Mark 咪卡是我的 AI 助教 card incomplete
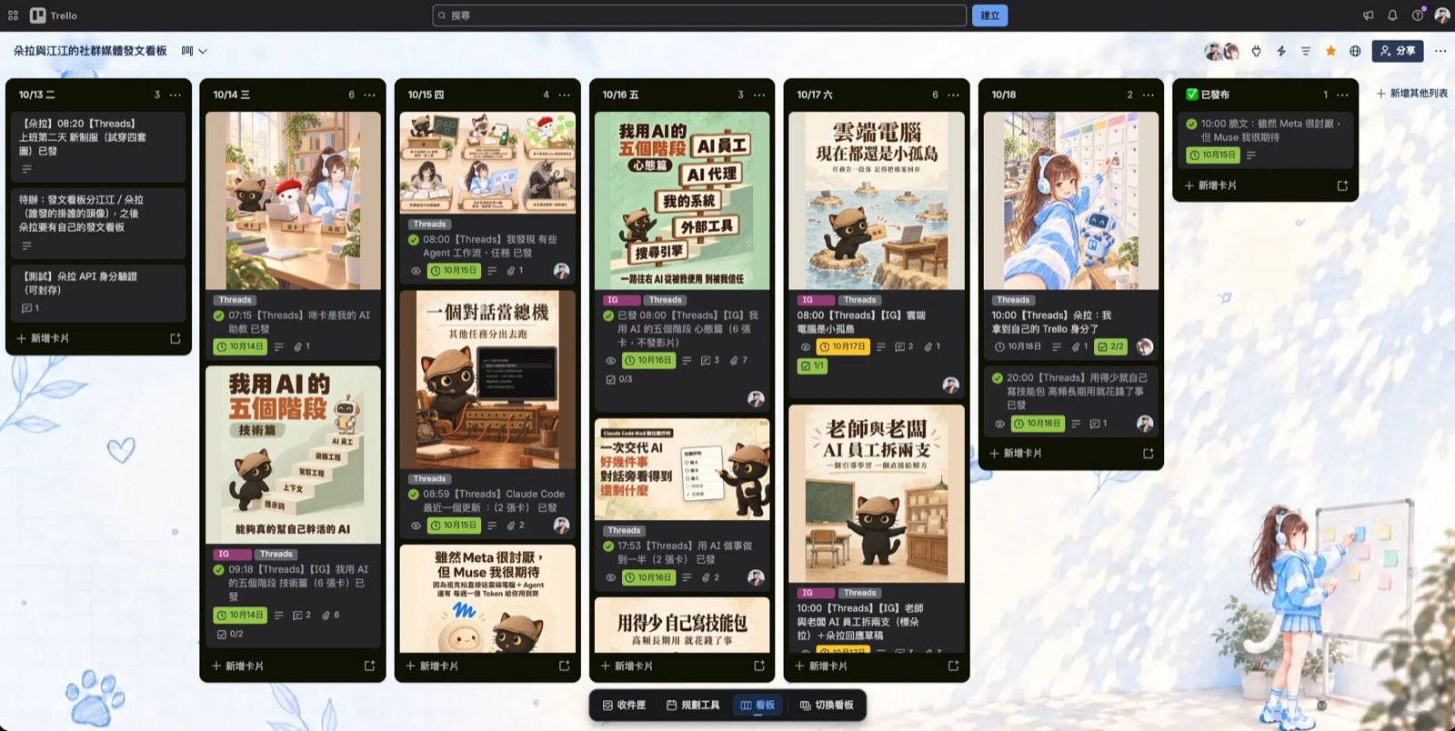 219,315
